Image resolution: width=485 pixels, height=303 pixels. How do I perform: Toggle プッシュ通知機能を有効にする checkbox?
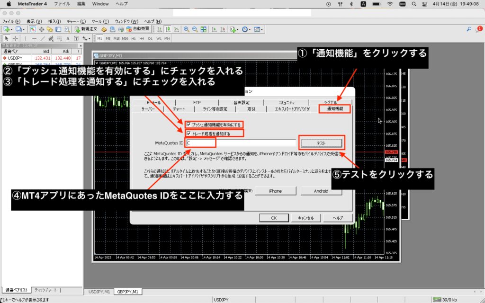(x=189, y=125)
